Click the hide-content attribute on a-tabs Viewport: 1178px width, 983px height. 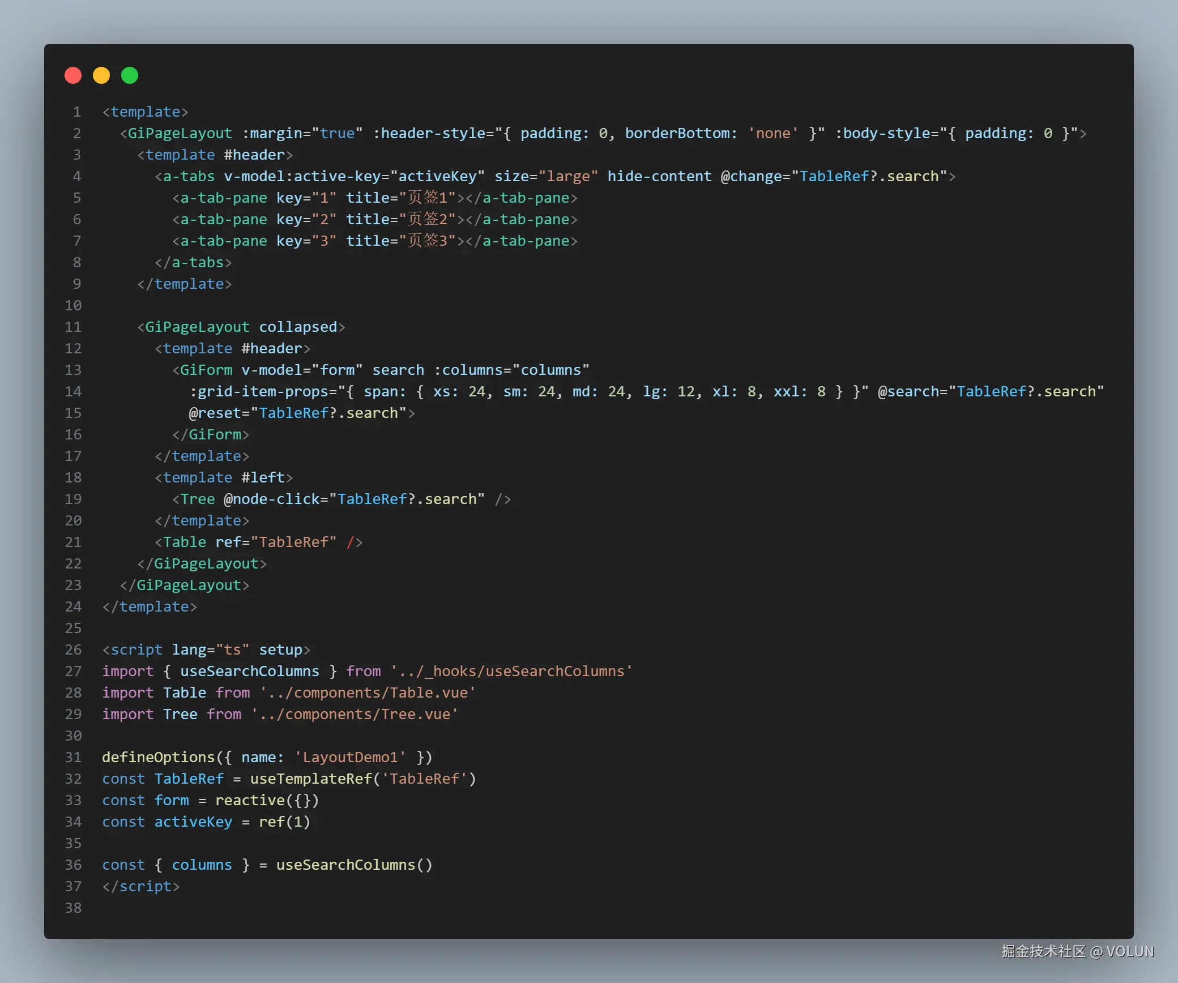click(659, 176)
